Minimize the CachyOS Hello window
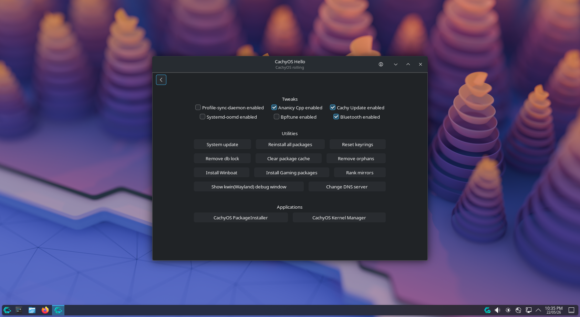This screenshot has width=580, height=317. pyautogui.click(x=396, y=64)
